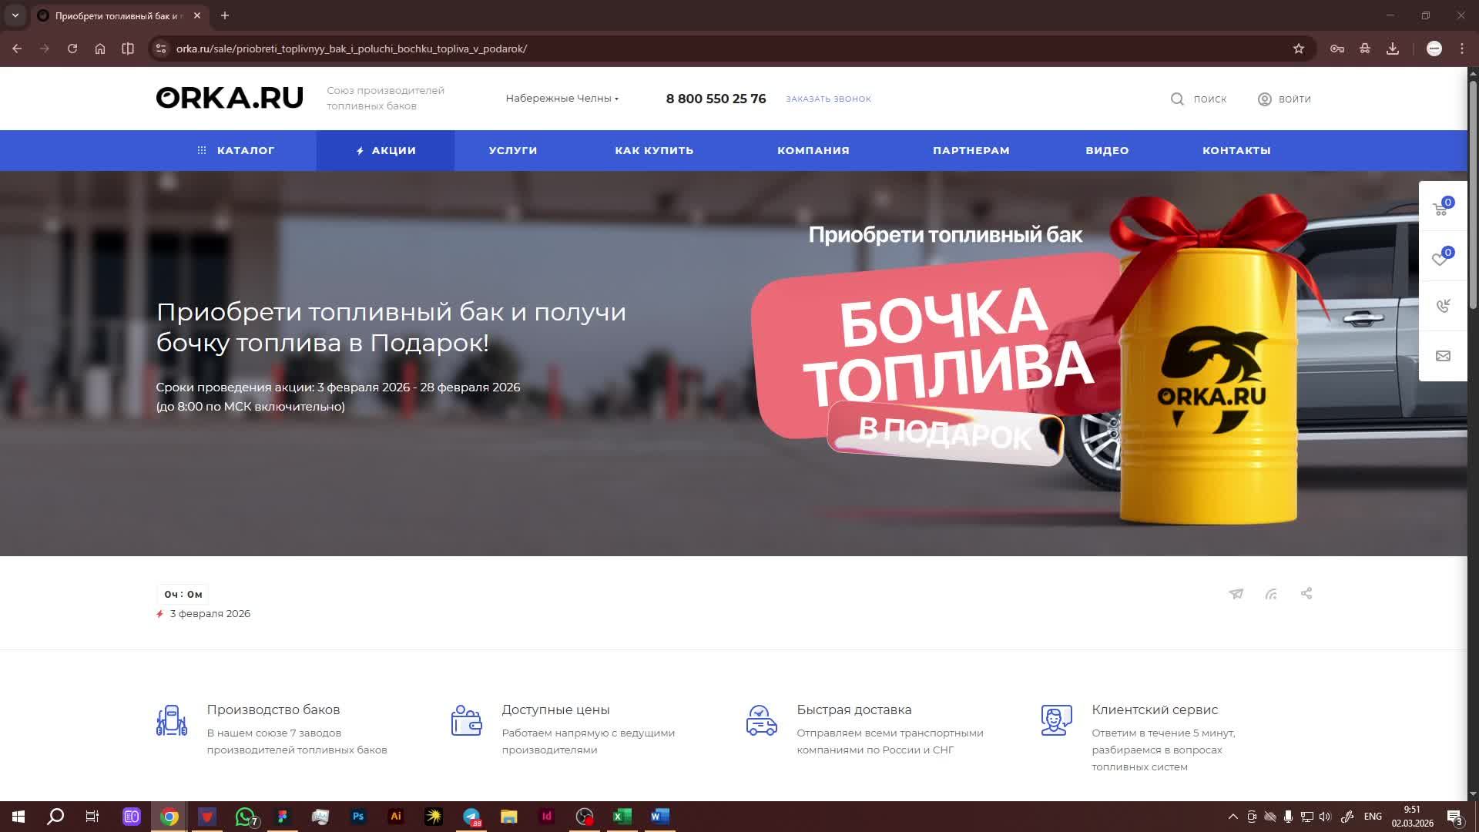Click the share icon near the countdown timer

coord(1306,593)
